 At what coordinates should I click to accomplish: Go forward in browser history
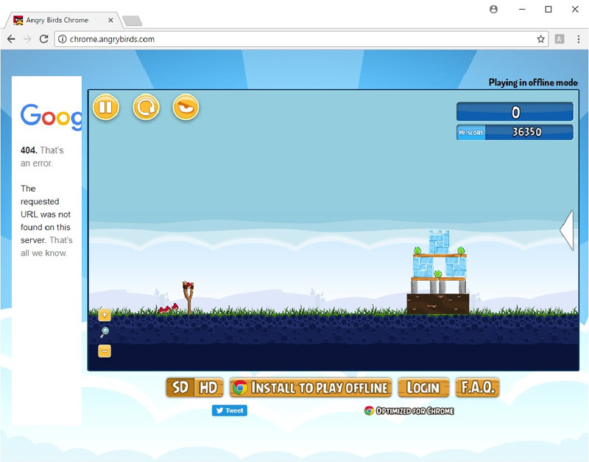pyautogui.click(x=27, y=39)
